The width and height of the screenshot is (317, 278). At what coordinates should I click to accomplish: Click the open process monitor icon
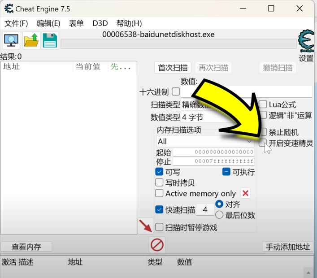click(x=11, y=41)
